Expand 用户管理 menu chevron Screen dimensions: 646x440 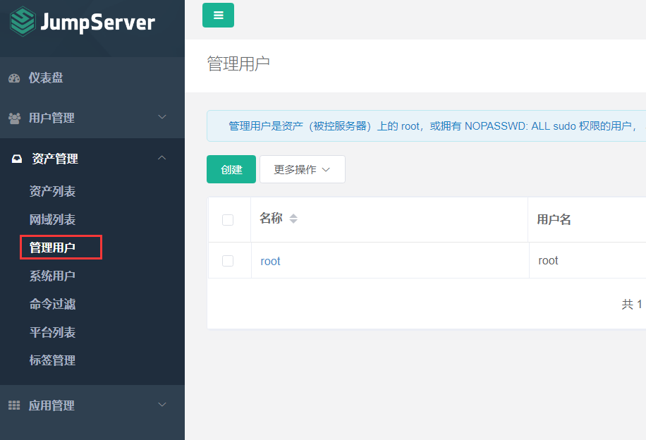(162, 117)
